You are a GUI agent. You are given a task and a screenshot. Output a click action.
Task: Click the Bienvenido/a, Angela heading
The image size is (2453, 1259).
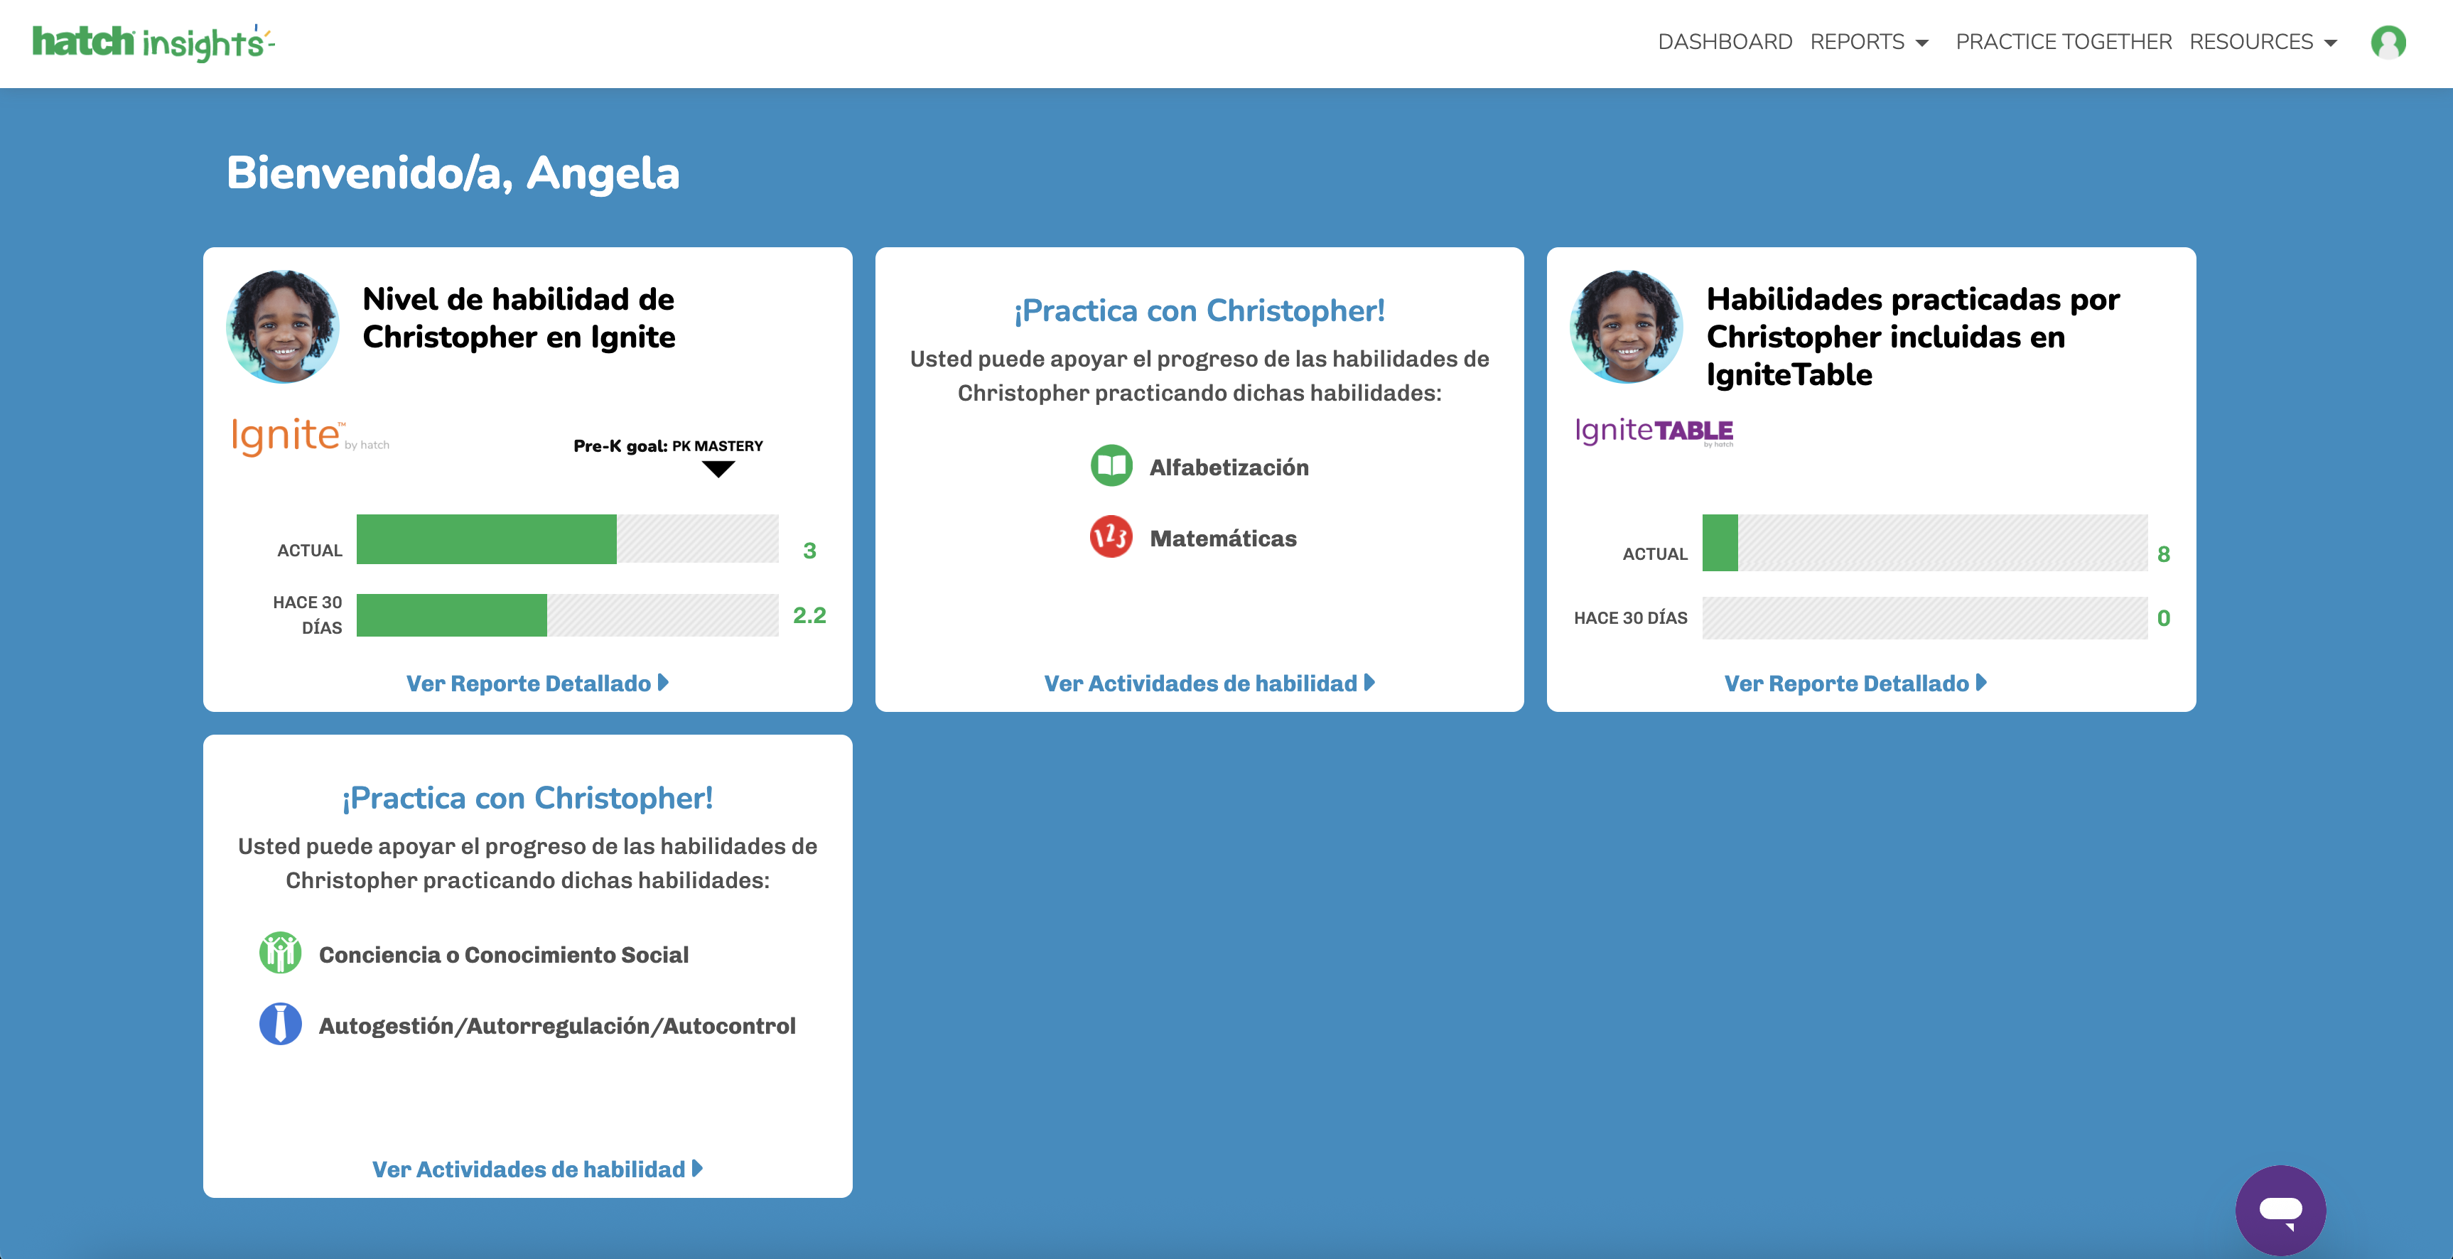click(x=453, y=173)
